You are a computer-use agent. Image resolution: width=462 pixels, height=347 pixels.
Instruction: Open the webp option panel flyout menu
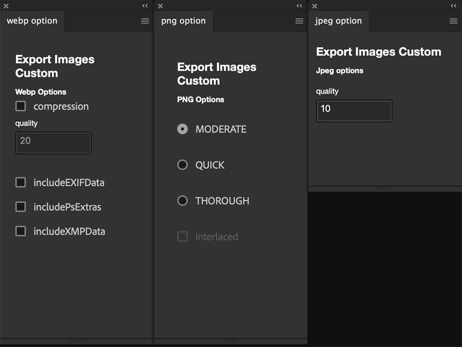[145, 21]
